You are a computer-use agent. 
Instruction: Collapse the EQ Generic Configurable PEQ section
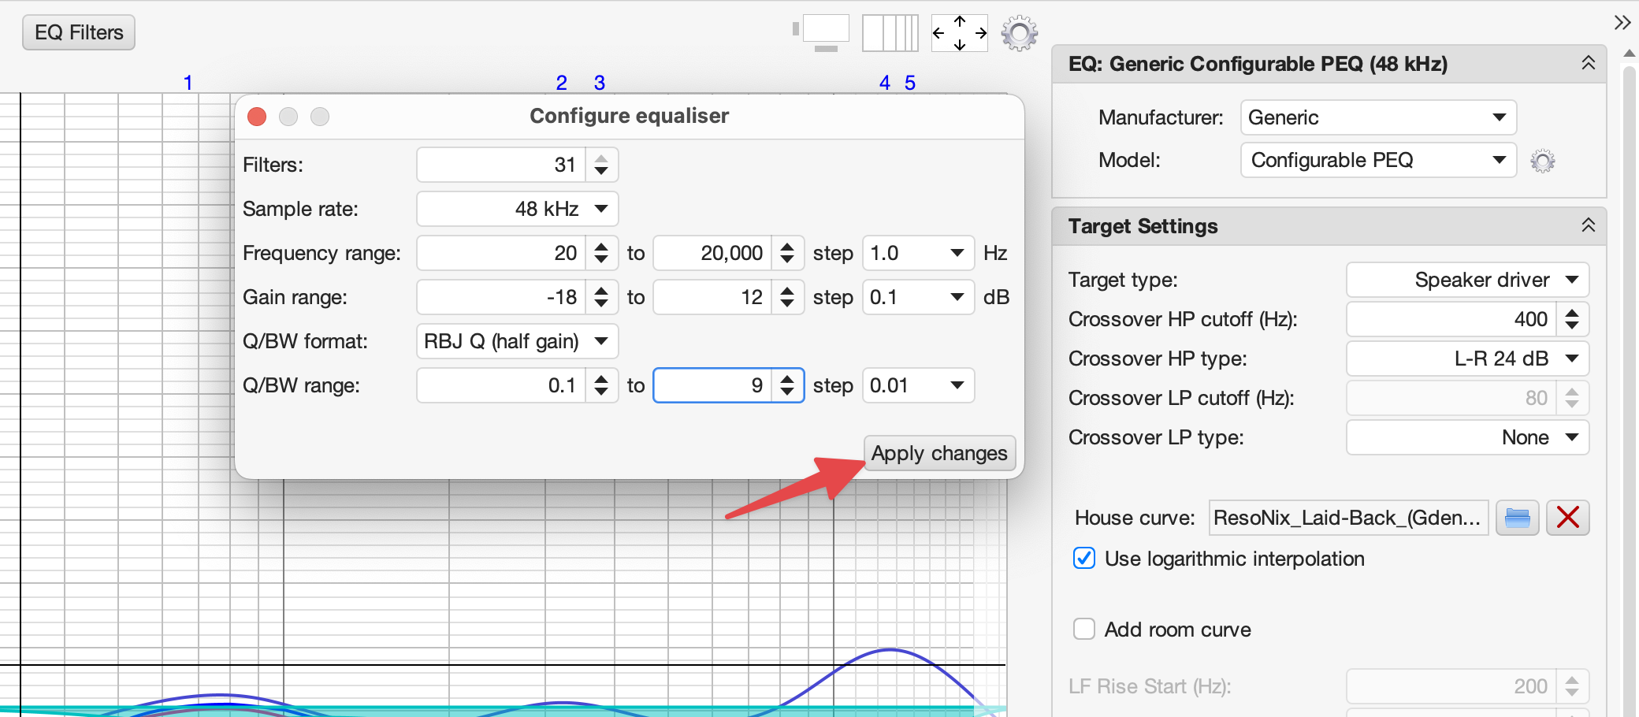point(1588,64)
